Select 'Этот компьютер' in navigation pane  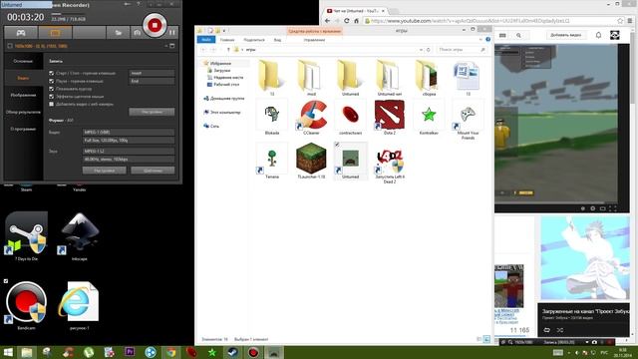pos(225,113)
